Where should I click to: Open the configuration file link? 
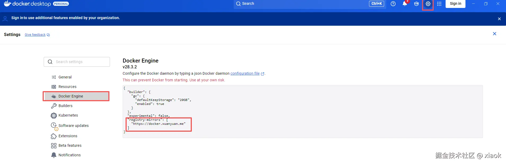pos(245,73)
